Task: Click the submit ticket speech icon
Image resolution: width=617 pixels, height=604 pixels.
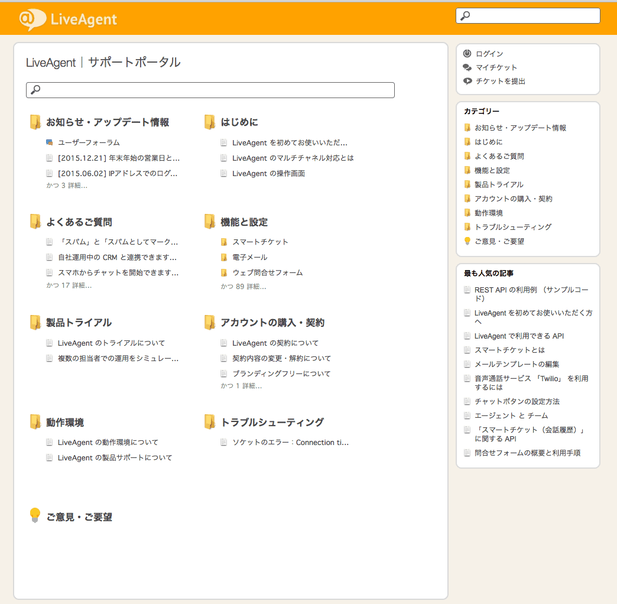Action: pyautogui.click(x=467, y=81)
